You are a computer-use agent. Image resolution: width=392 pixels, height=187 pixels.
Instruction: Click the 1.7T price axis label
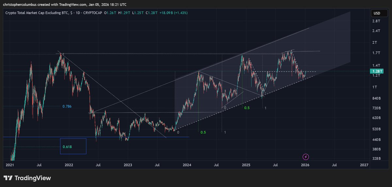pyautogui.click(x=377, y=53)
